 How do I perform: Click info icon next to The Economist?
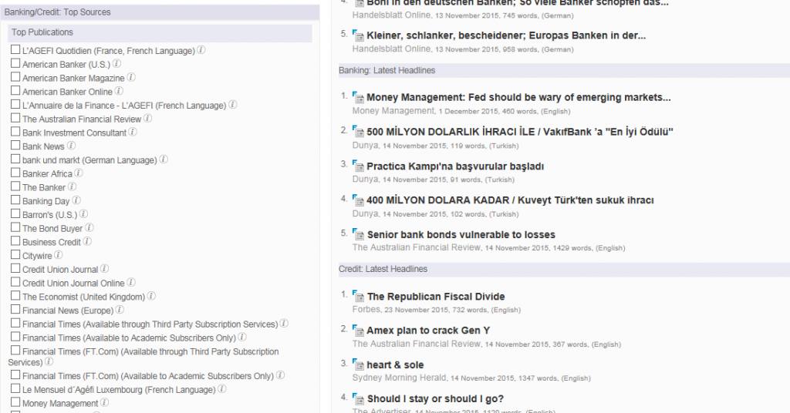coord(151,296)
